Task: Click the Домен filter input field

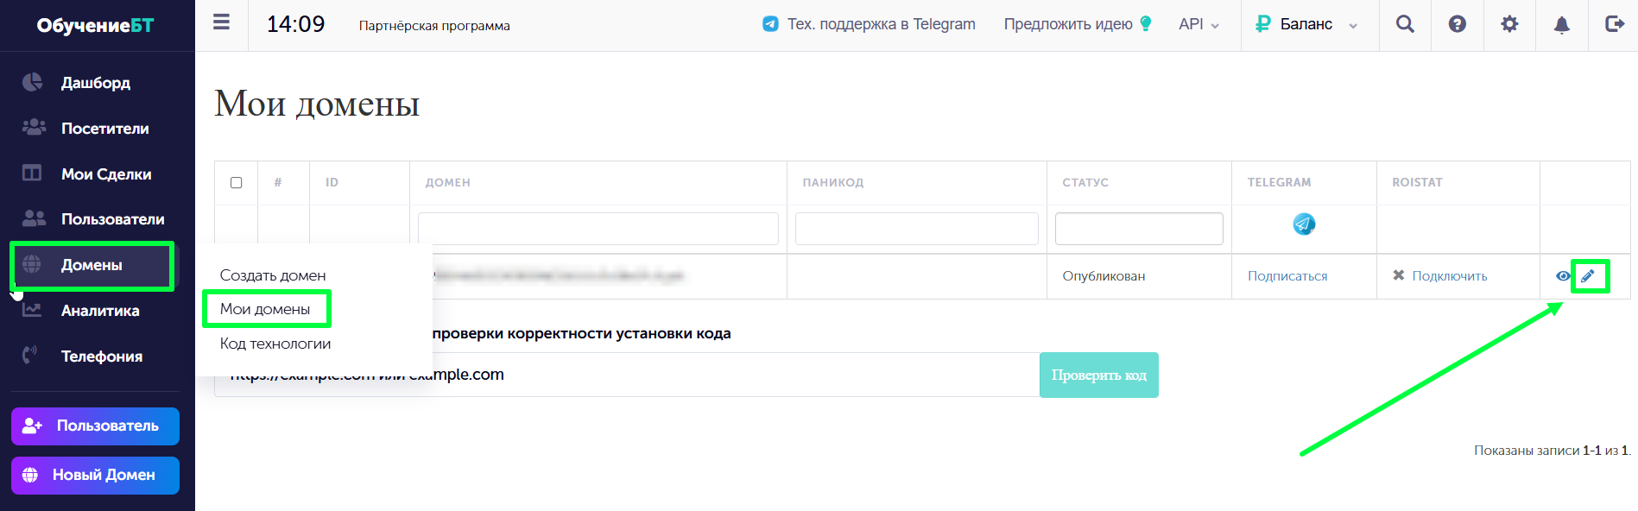Action: [598, 229]
